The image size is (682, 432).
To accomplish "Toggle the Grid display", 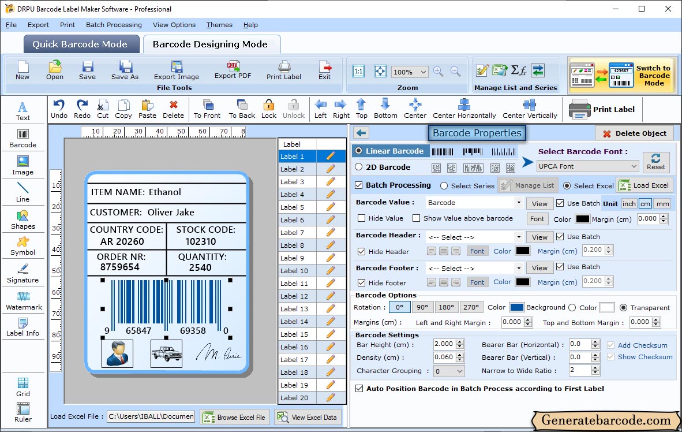I will [23, 387].
